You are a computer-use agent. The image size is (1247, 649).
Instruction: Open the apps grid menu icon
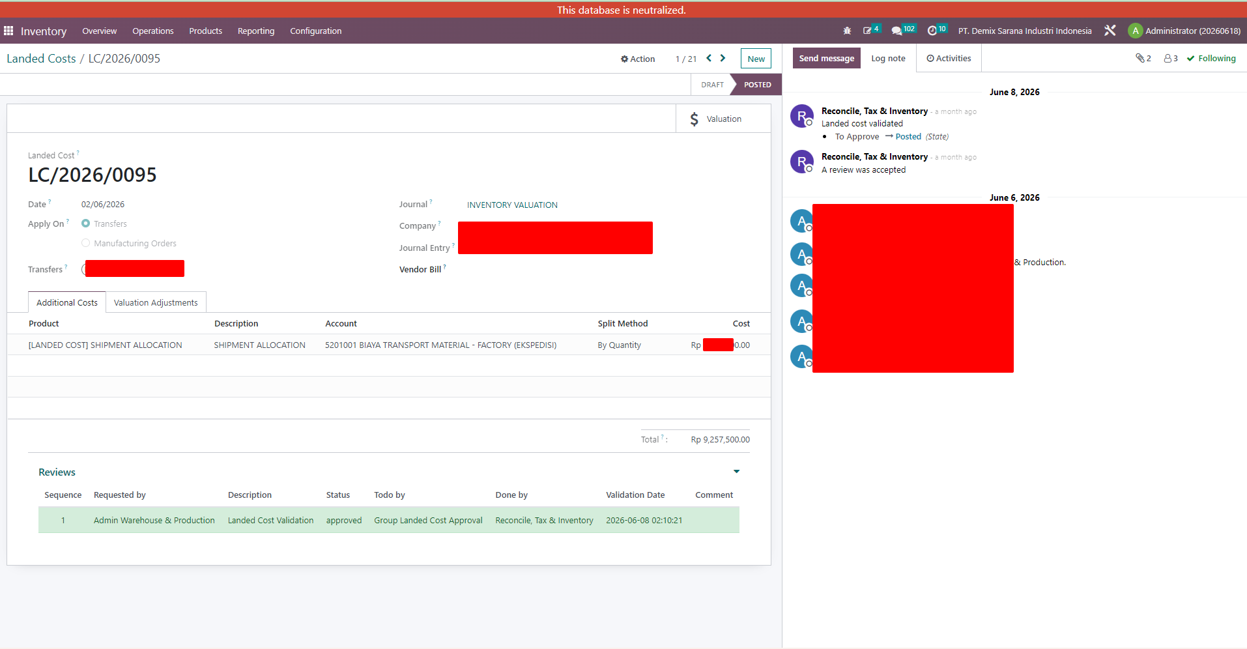click(x=8, y=31)
